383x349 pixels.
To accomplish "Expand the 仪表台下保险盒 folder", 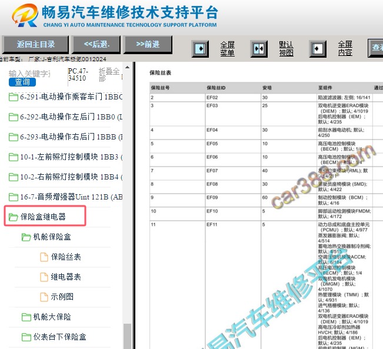I will (x=59, y=337).
